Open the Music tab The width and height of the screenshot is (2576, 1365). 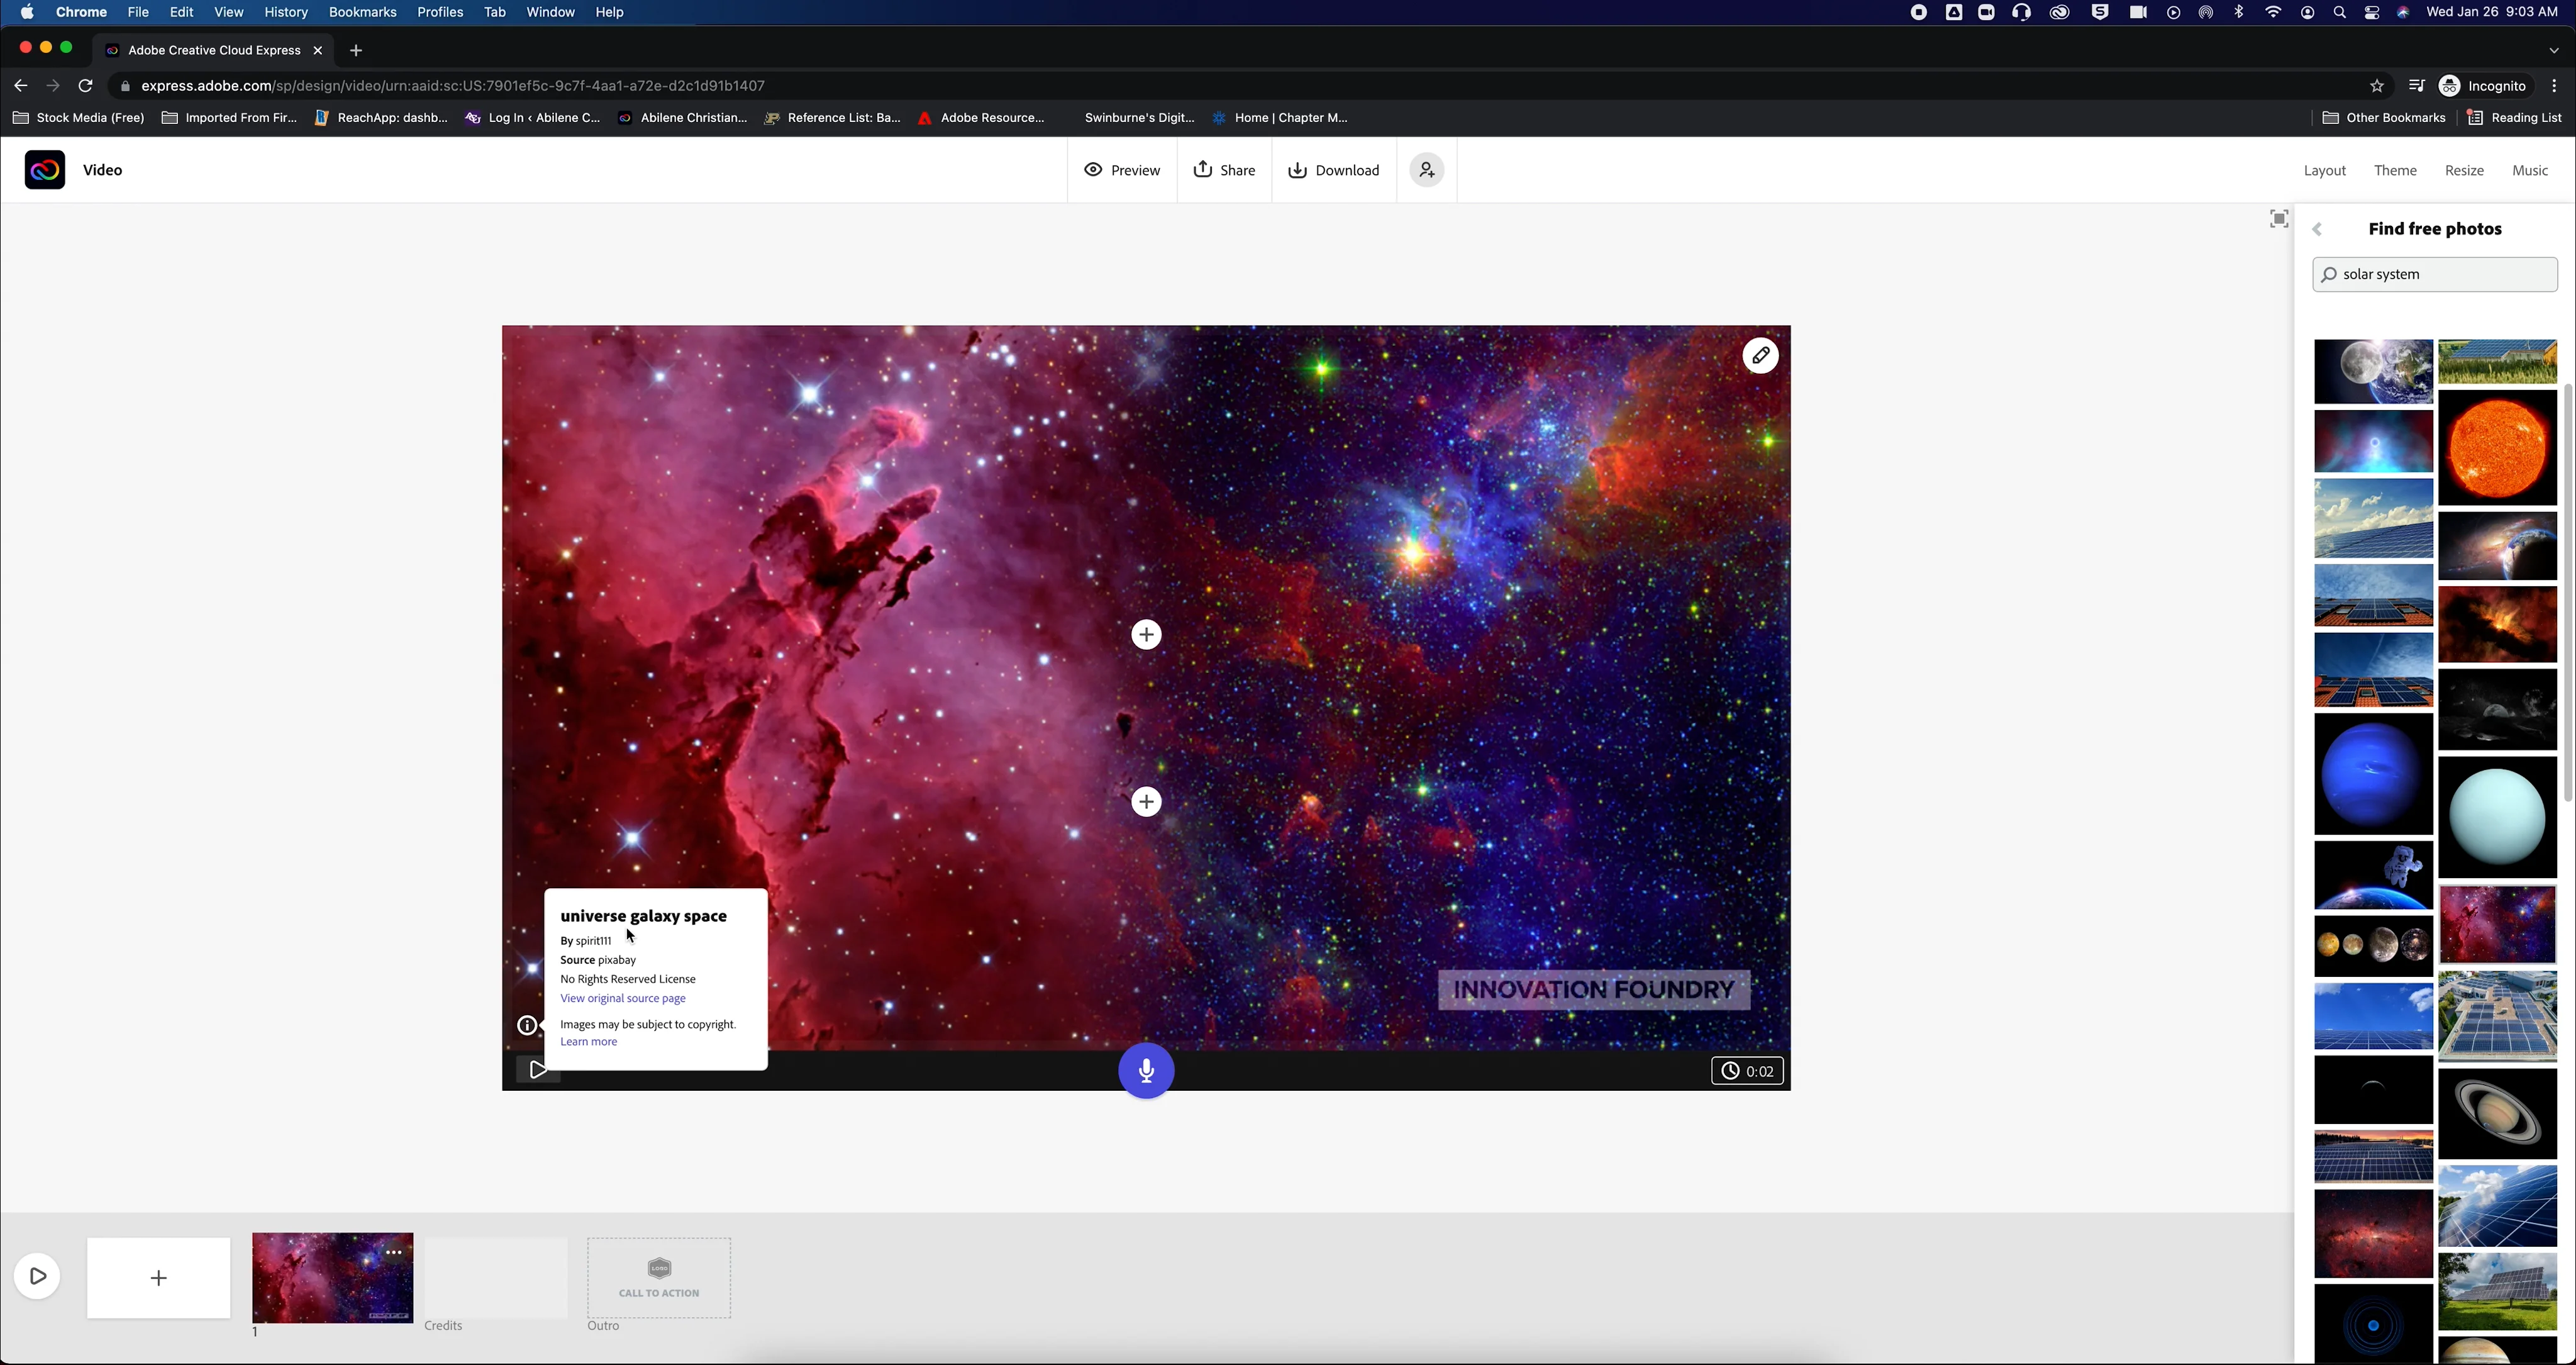2530,171
